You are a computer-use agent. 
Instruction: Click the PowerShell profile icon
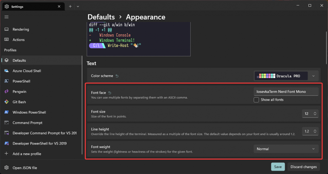click(6, 81)
